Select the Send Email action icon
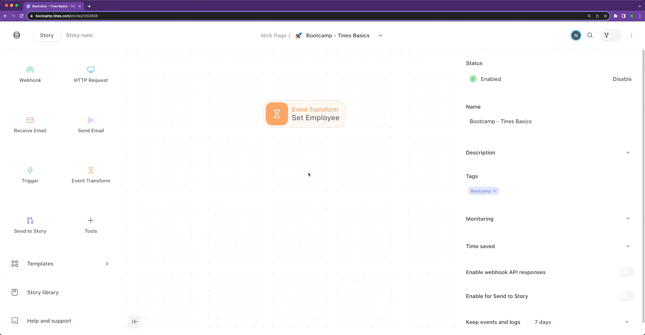This screenshot has height=335, width=645. pyautogui.click(x=91, y=120)
